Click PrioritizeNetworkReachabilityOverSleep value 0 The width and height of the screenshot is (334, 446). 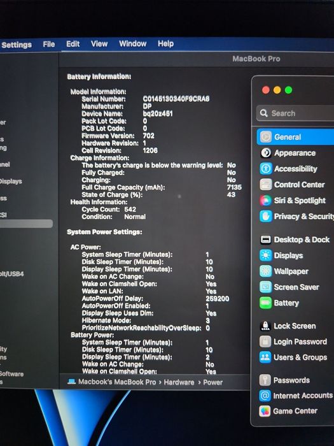pyautogui.click(x=207, y=328)
